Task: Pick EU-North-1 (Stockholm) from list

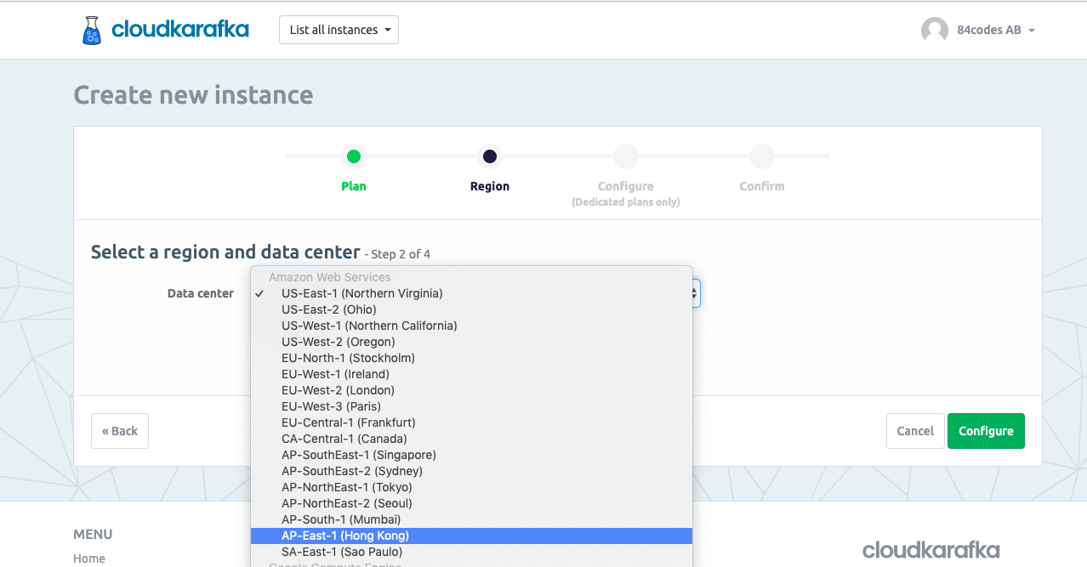Action: click(x=472, y=358)
